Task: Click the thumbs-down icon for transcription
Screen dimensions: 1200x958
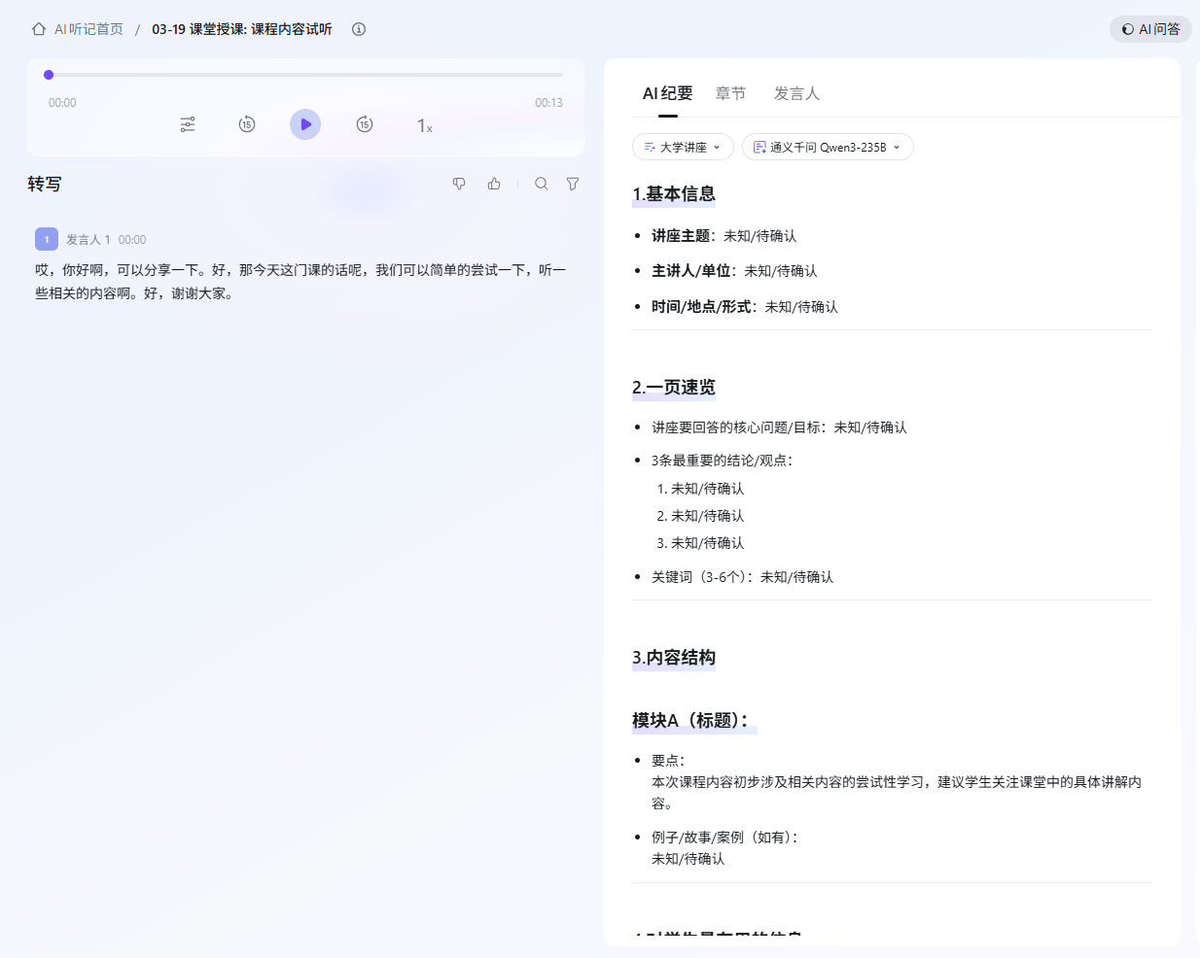Action: (459, 184)
